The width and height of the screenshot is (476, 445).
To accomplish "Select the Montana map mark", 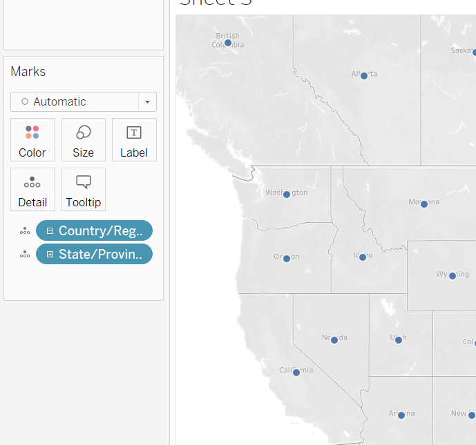I will [x=424, y=204].
